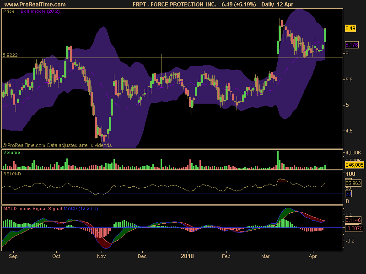The height and width of the screenshot is (274, 366).
Task: Select the 65.963 RSI value tag
Action: pos(353,183)
